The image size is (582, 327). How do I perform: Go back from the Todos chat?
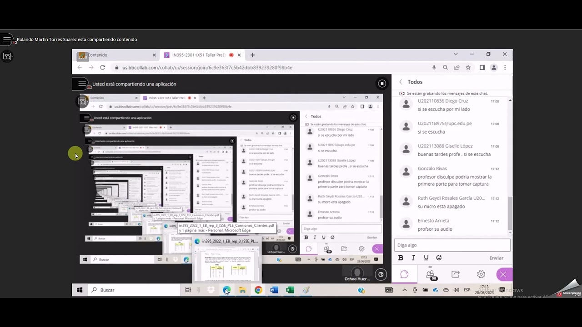click(401, 82)
